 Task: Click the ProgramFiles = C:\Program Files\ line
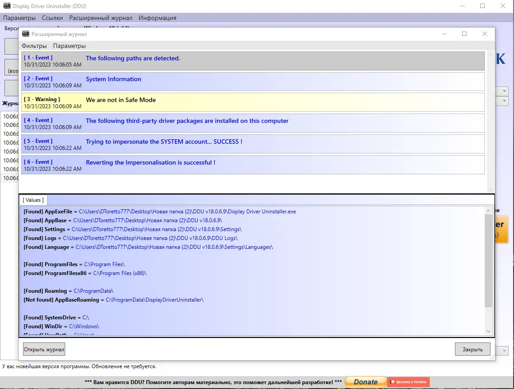click(x=74, y=264)
